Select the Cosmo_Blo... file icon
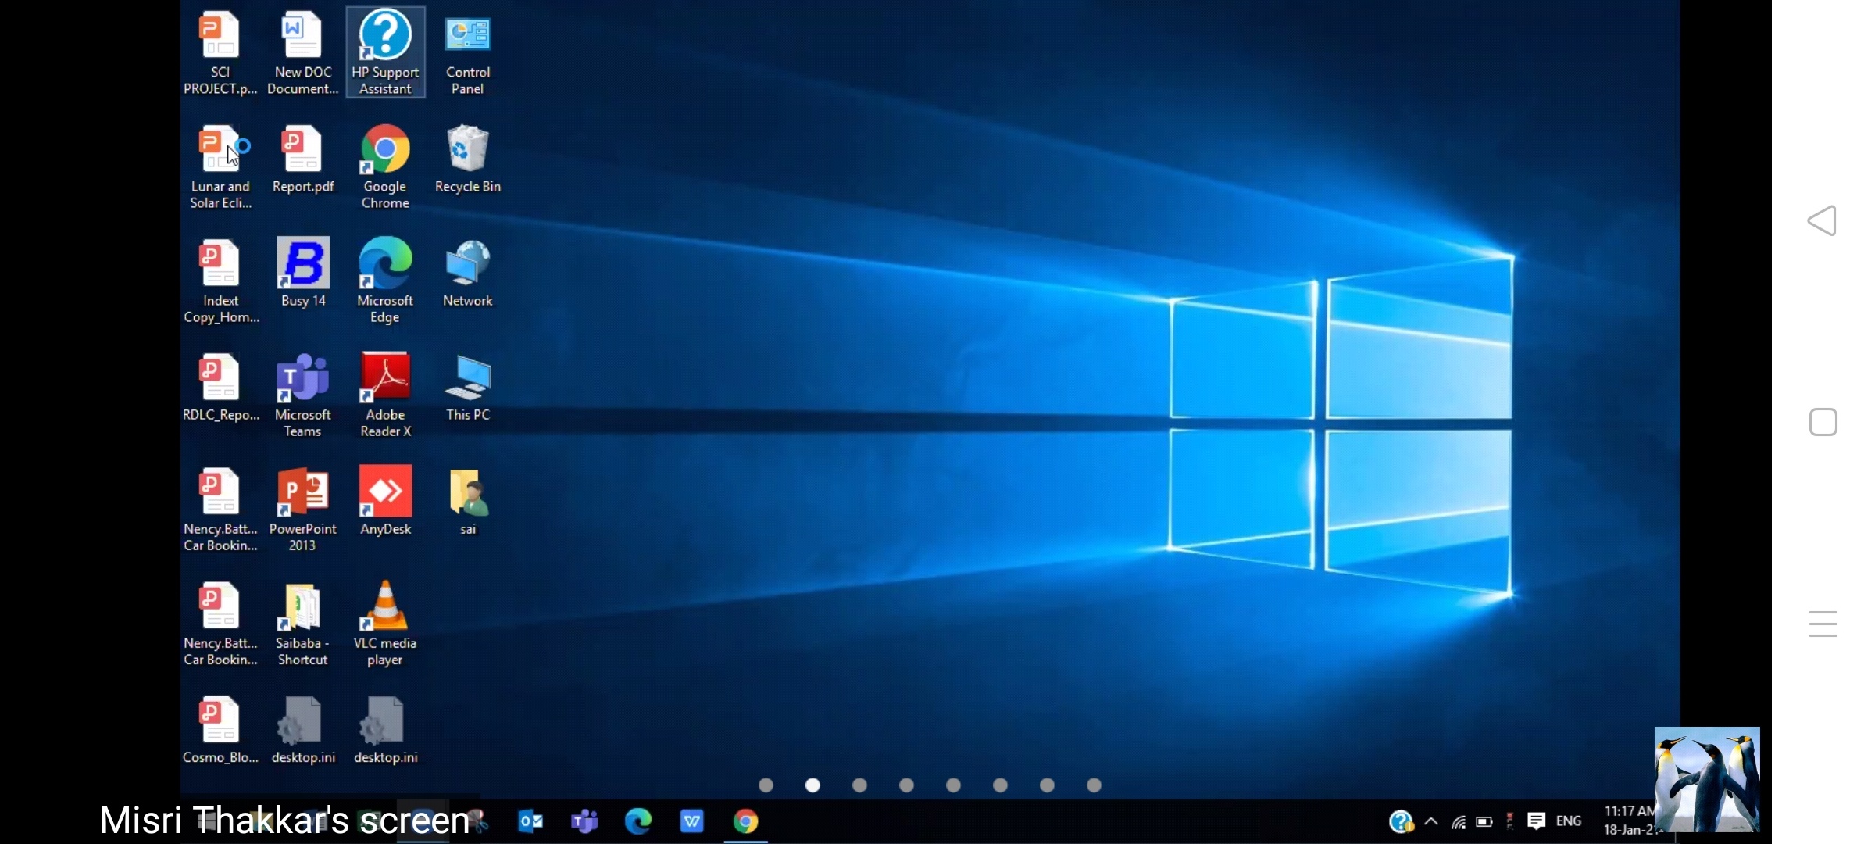This screenshot has height=844, width=1875. (220, 729)
